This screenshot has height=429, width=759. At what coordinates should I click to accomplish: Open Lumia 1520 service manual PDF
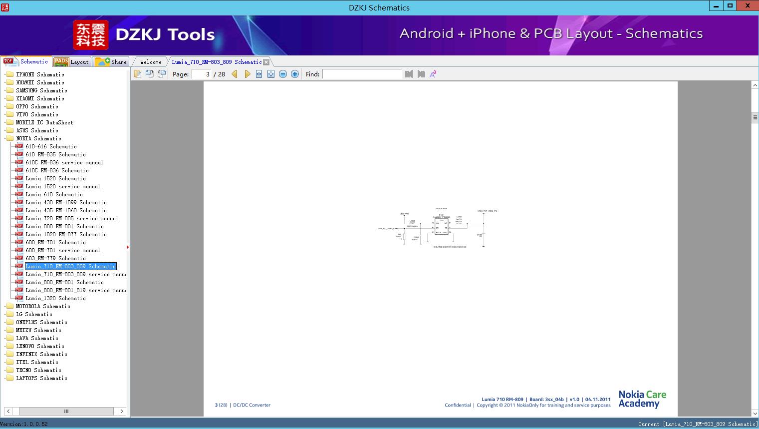(62, 186)
